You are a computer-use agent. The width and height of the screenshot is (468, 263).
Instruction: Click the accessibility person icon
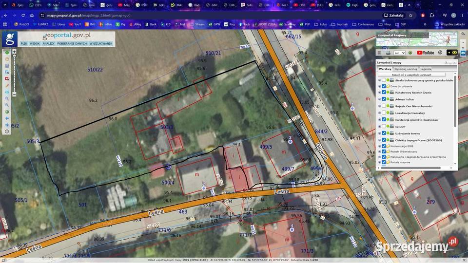pos(440,53)
